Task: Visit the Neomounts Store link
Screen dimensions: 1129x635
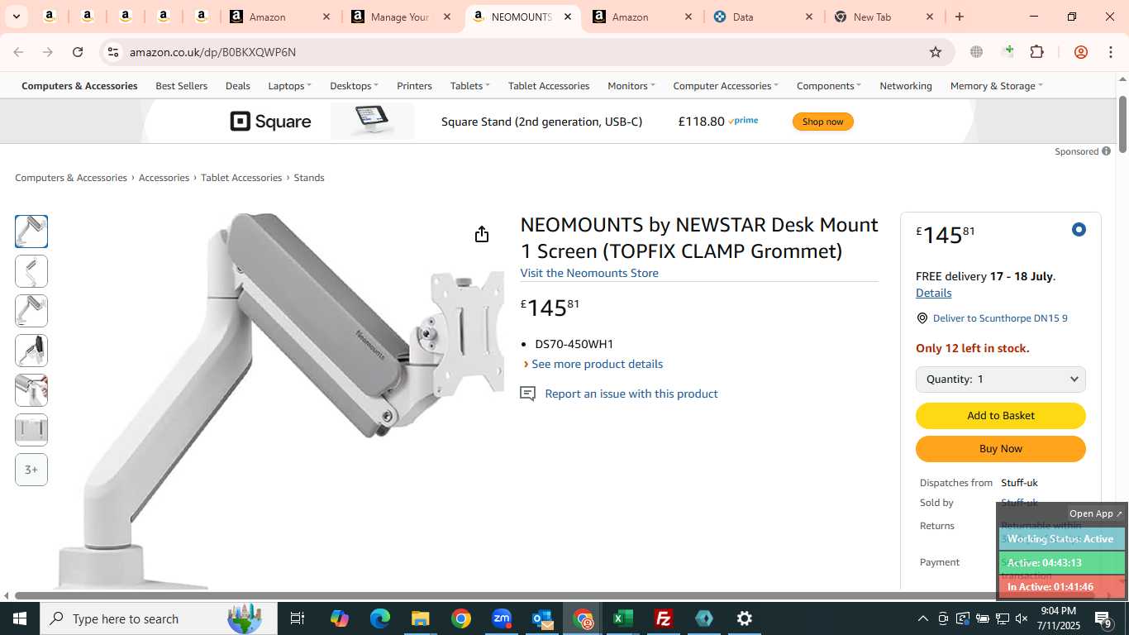Action: (589, 273)
